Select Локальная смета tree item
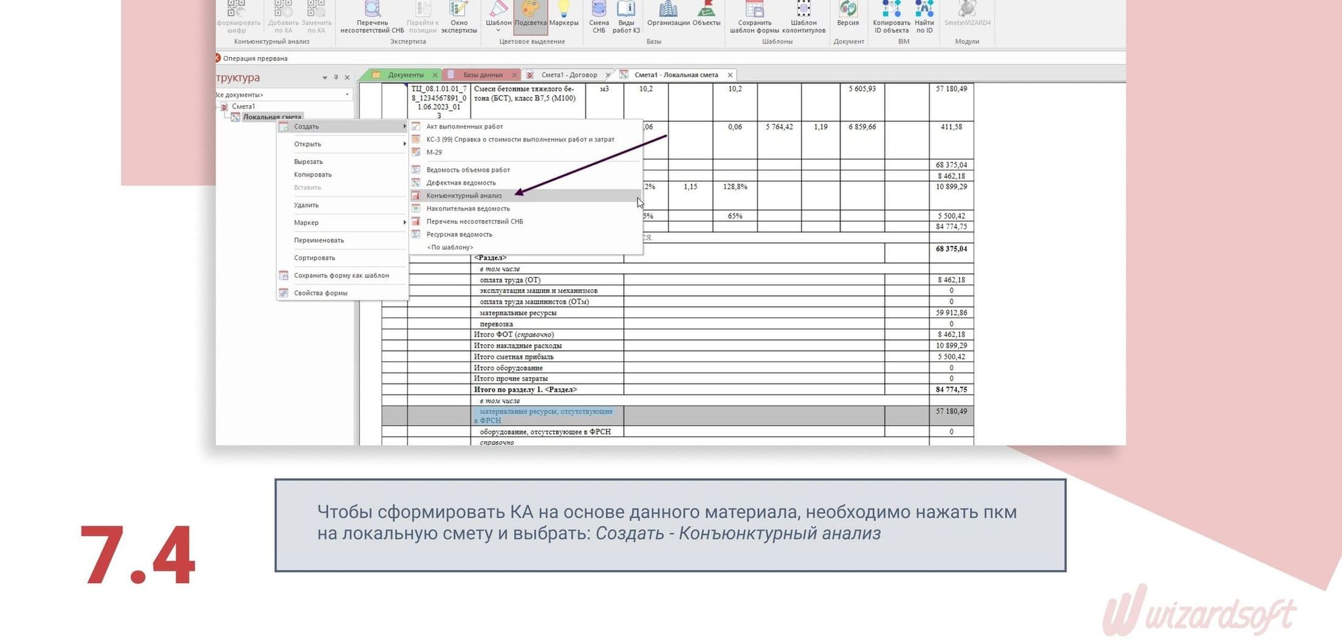Image resolution: width=1342 pixels, height=644 pixels. pyautogui.click(x=272, y=117)
